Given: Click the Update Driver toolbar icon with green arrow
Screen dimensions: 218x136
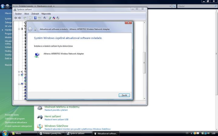Looking at the screenshot, I should pyautogui.click(x=50, y=18).
